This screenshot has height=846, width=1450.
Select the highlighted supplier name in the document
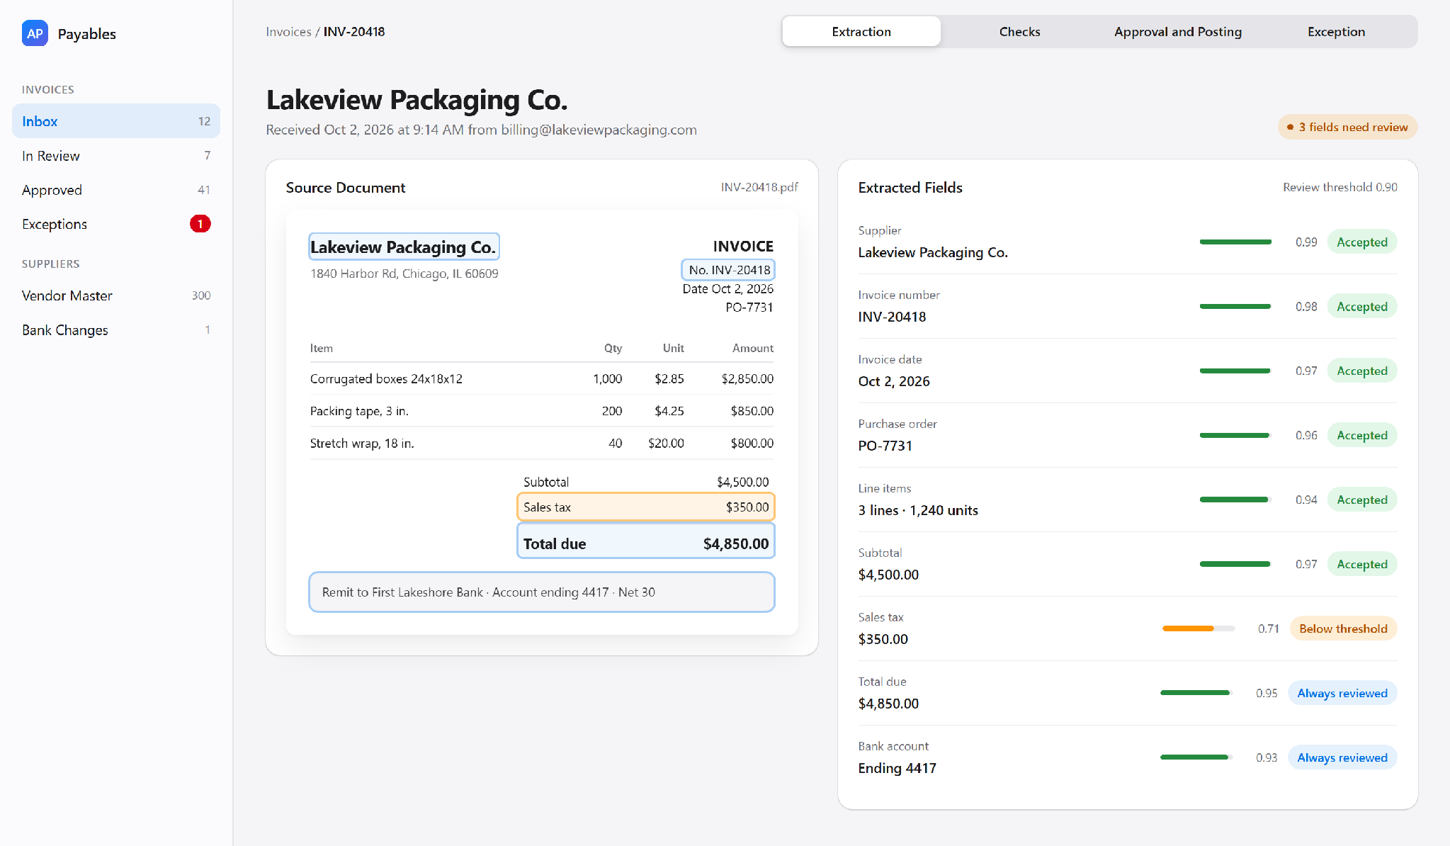(x=404, y=247)
